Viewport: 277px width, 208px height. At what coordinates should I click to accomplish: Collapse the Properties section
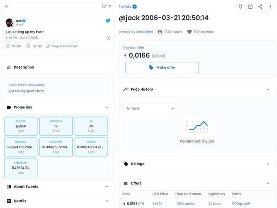pyautogui.click(x=107, y=107)
